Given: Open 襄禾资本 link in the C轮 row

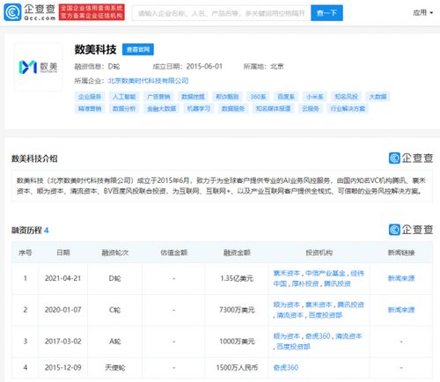Looking at the screenshot, I should pyautogui.click(x=319, y=305).
